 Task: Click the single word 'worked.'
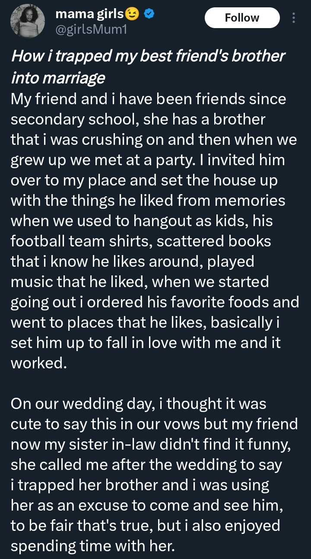[38, 363]
